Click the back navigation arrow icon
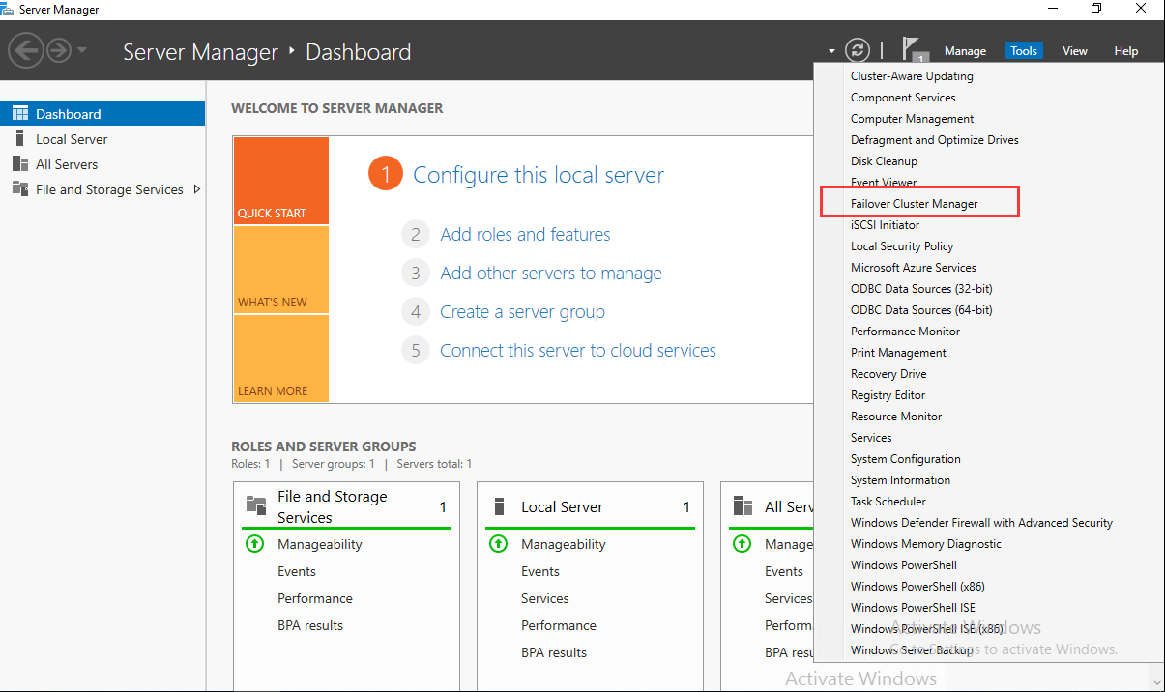 (x=26, y=50)
